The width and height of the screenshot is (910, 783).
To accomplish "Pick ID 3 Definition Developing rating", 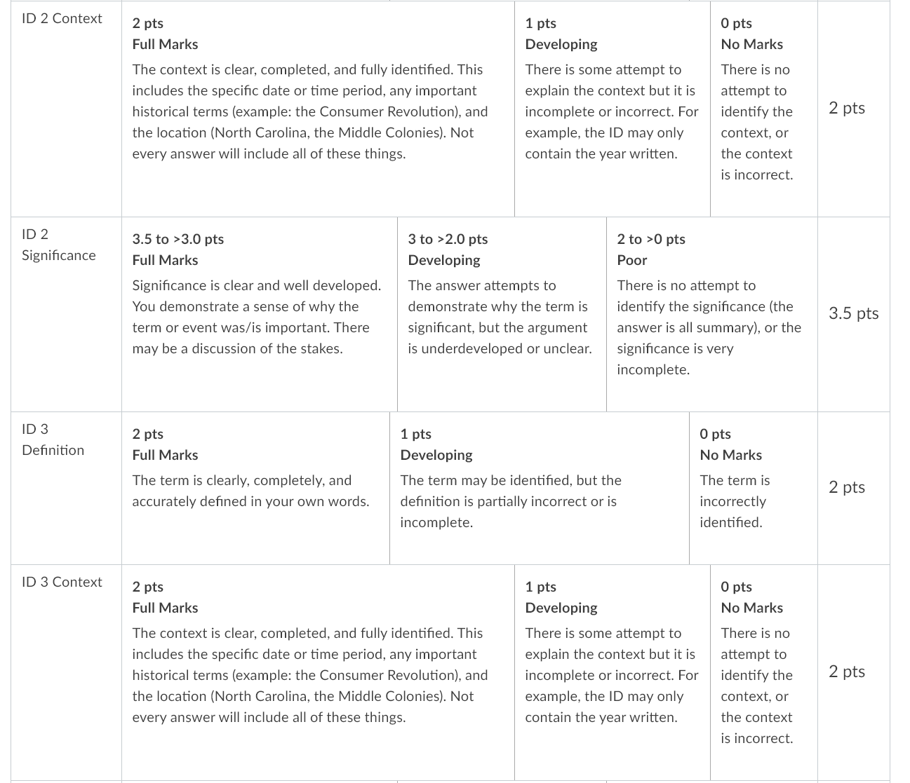I will pyautogui.click(x=540, y=488).
